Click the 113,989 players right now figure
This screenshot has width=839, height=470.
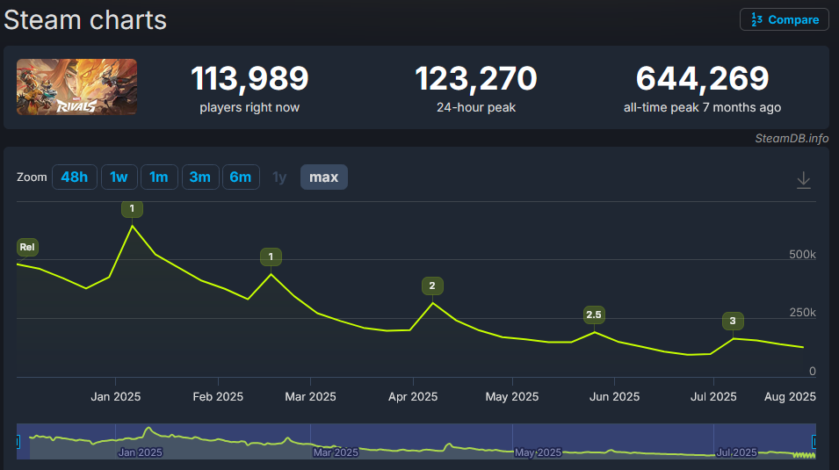[x=250, y=79]
